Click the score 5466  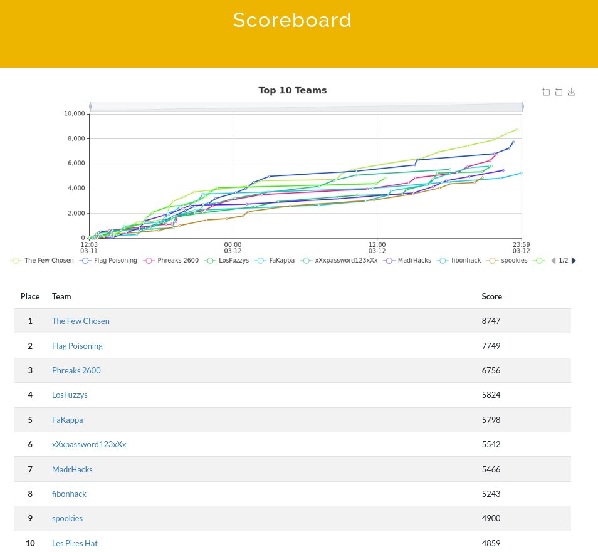coord(491,469)
